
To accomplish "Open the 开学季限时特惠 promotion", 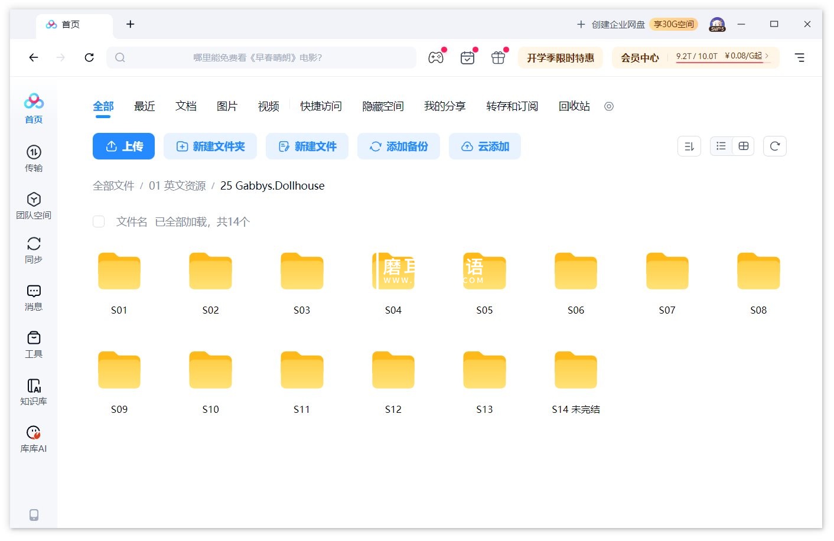I will click(x=561, y=57).
